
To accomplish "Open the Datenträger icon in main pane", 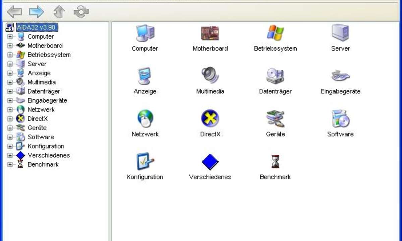I will (275, 76).
